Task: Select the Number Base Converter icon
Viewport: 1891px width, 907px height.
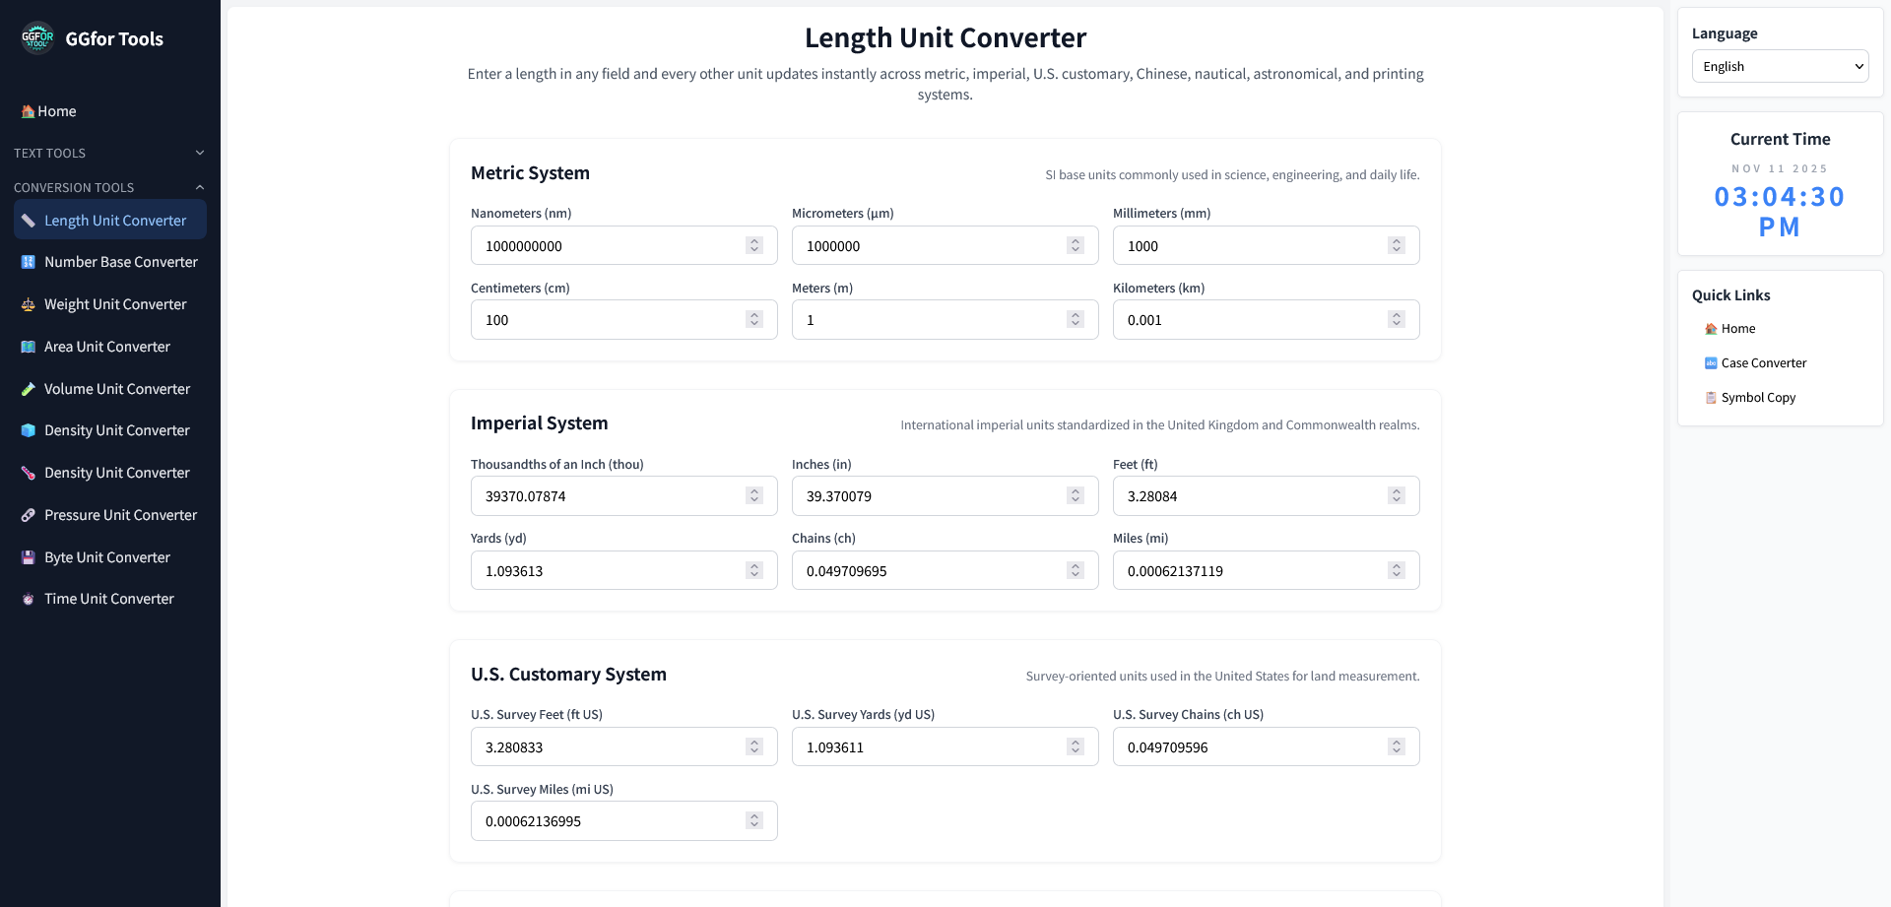Action: click(28, 262)
